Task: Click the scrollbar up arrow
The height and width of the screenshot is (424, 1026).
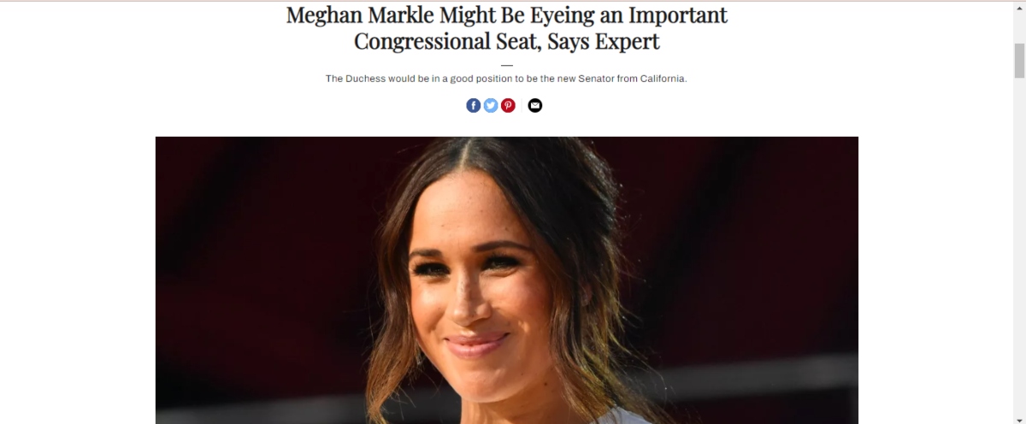Action: pos(1019,9)
